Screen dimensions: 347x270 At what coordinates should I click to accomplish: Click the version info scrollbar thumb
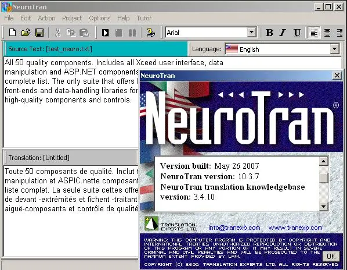point(324,177)
